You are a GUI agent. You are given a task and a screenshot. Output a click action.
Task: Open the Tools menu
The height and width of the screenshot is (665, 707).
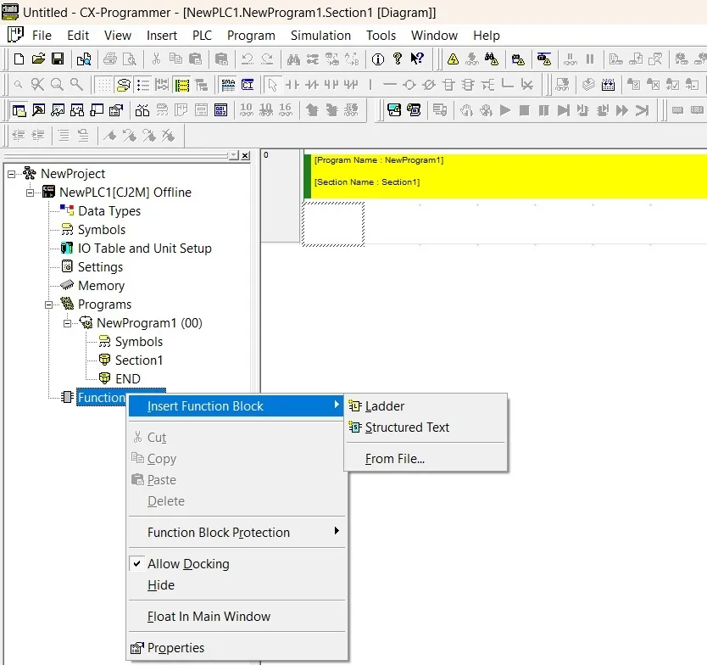click(381, 35)
